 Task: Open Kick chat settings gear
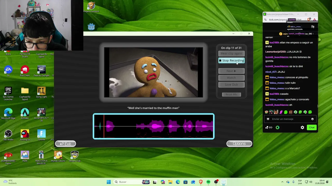point(302,127)
